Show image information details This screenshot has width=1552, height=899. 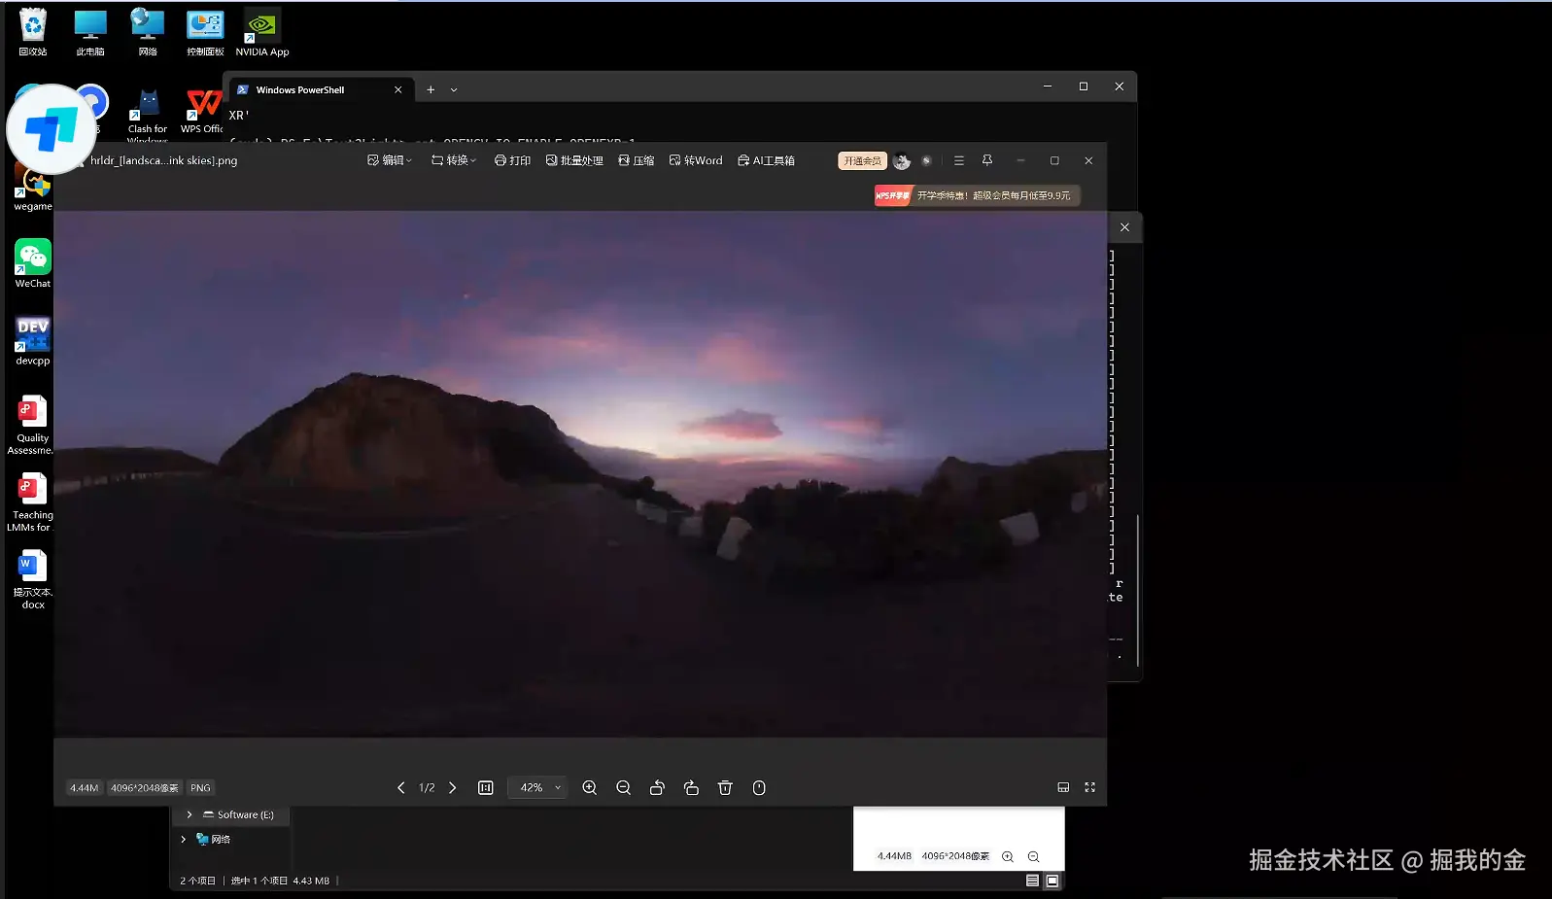coord(759,787)
